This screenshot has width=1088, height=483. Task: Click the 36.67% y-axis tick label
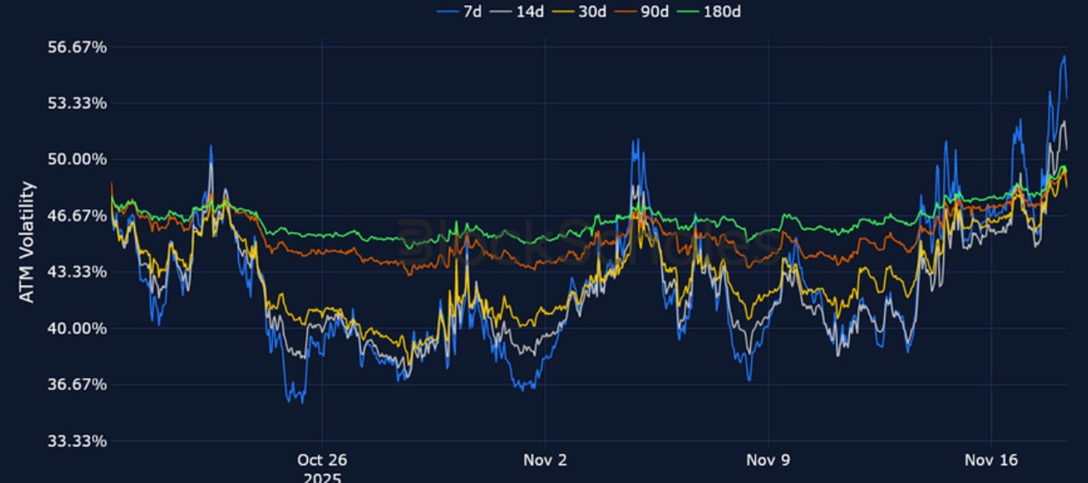[x=76, y=385]
